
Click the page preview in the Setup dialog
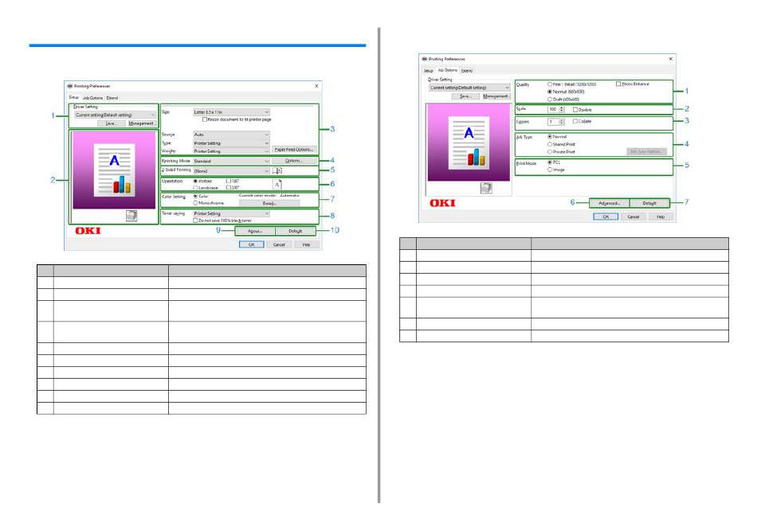point(115,170)
